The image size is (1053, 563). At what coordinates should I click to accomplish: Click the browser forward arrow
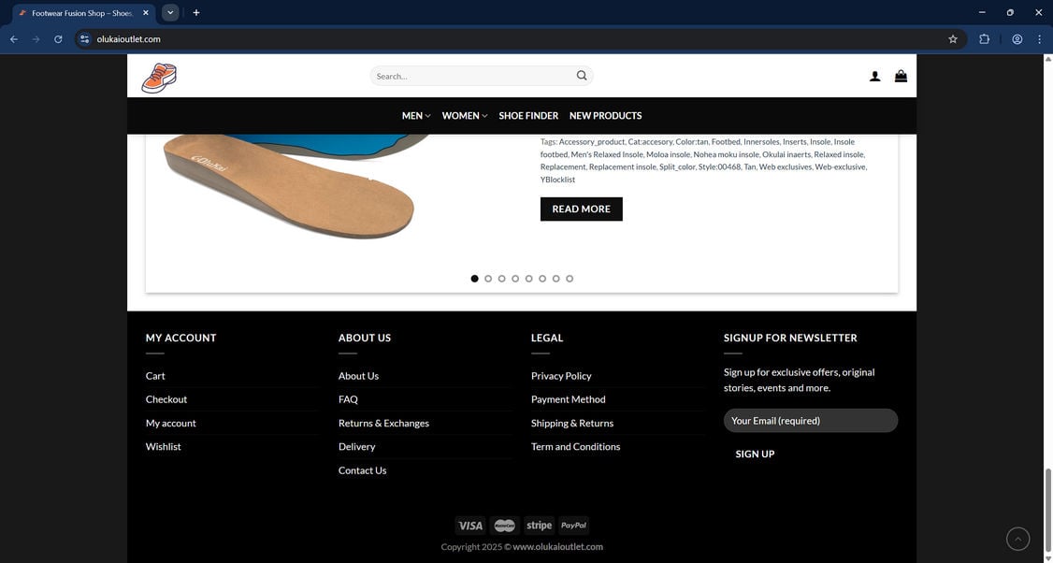[36, 39]
